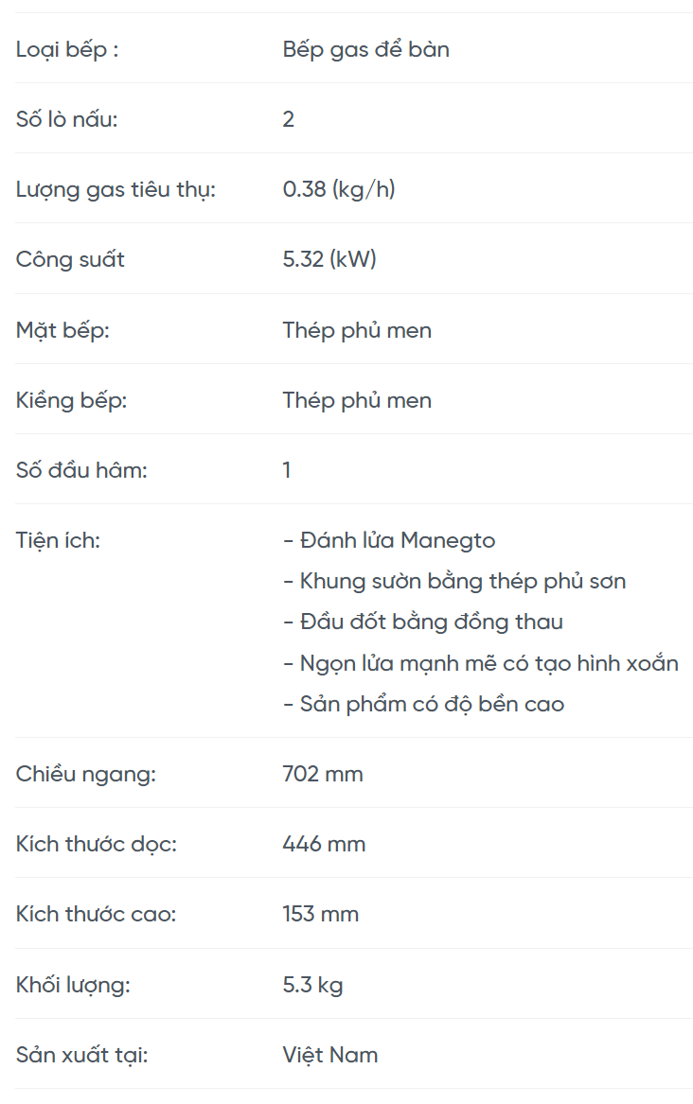Select the 'Bếp gas để bàn' value
Image resolution: width=693 pixels, height=1104 pixels.
click(x=365, y=49)
